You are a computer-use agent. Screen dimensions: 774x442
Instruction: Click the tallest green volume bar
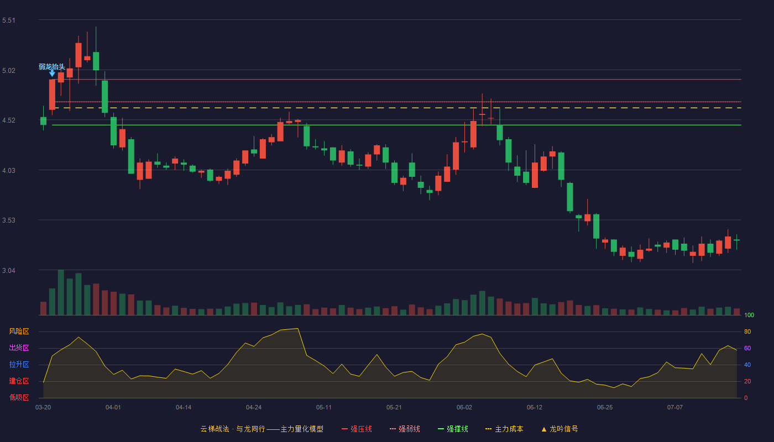pos(61,292)
